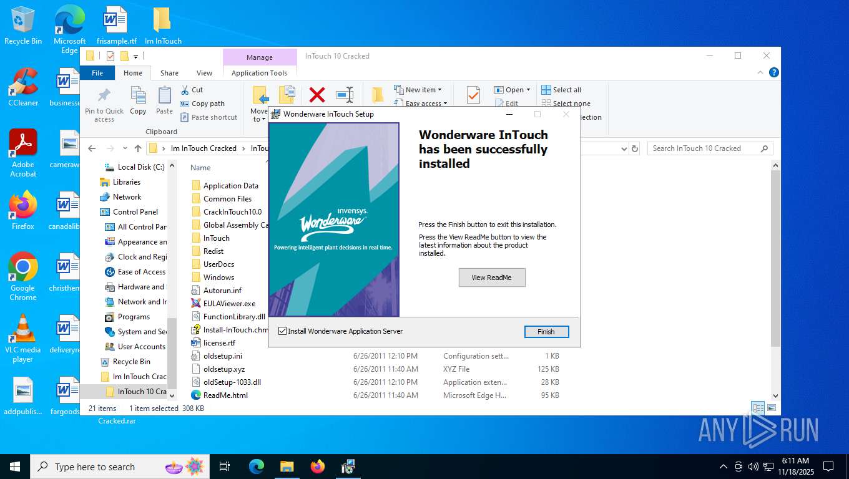Select ReadMe.html file
Viewport: 849px width, 479px height.
click(220, 395)
